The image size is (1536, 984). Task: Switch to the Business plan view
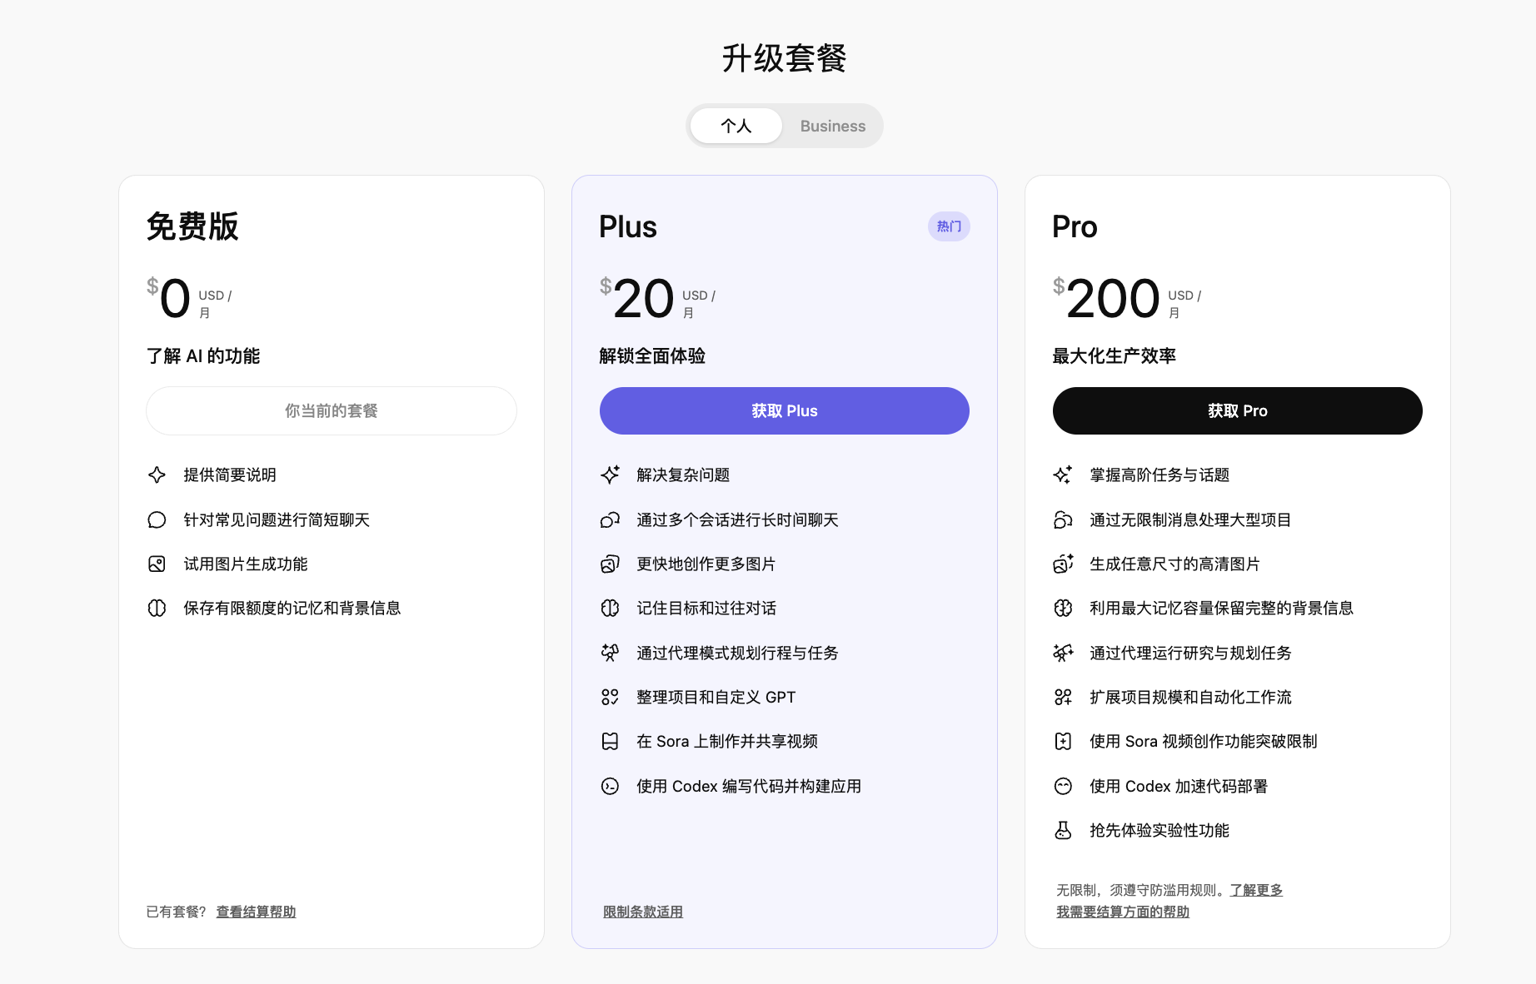(832, 126)
